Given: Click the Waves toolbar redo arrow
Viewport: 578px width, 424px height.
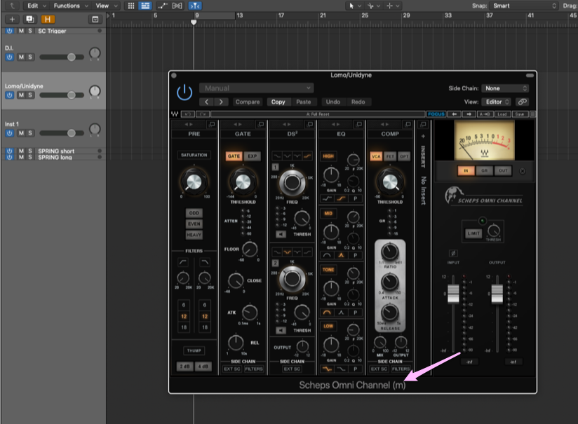Looking at the screenshot, I should 203,114.
